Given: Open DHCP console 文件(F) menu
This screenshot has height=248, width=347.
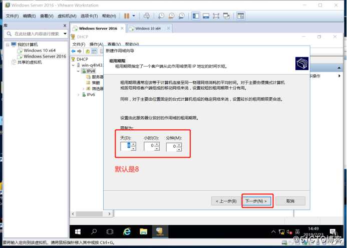Looking at the screenshot, I should pos(79,44).
